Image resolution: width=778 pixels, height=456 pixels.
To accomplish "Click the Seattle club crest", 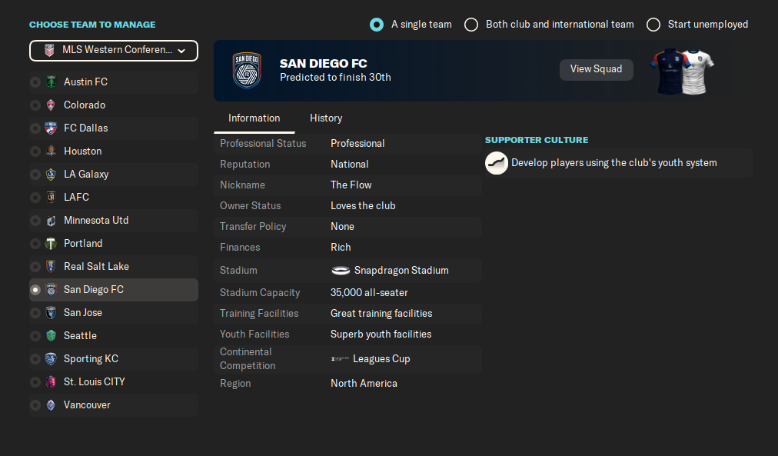I will [x=51, y=336].
